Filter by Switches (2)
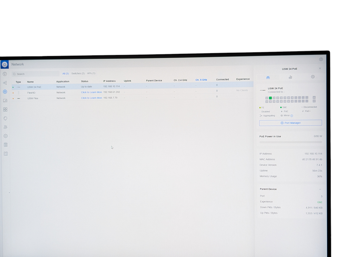 (x=78, y=73)
